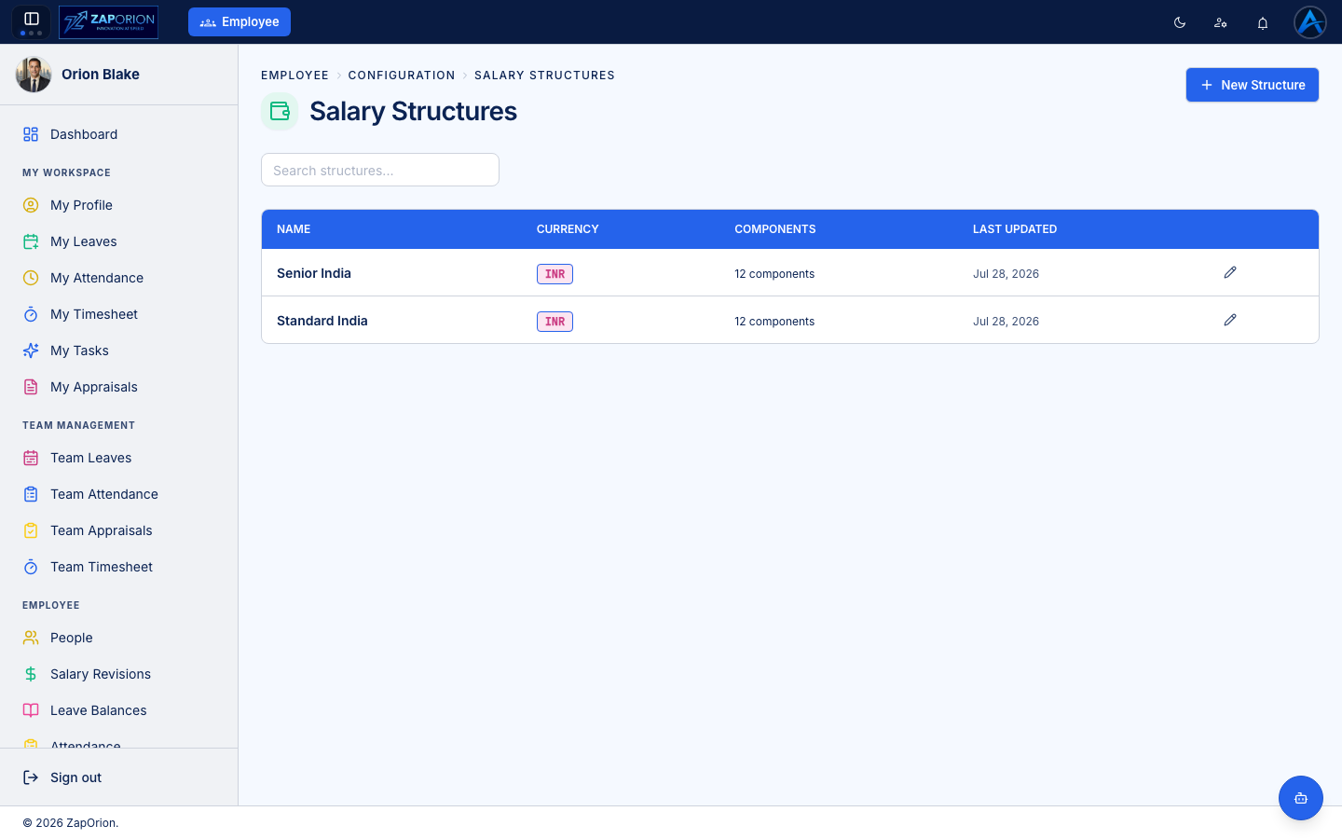Image resolution: width=1342 pixels, height=839 pixels.
Task: Click the Orion Blake user name
Action: pyautogui.click(x=101, y=75)
